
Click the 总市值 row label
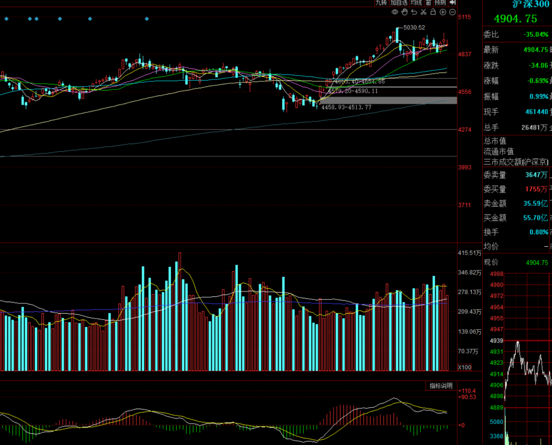click(495, 140)
